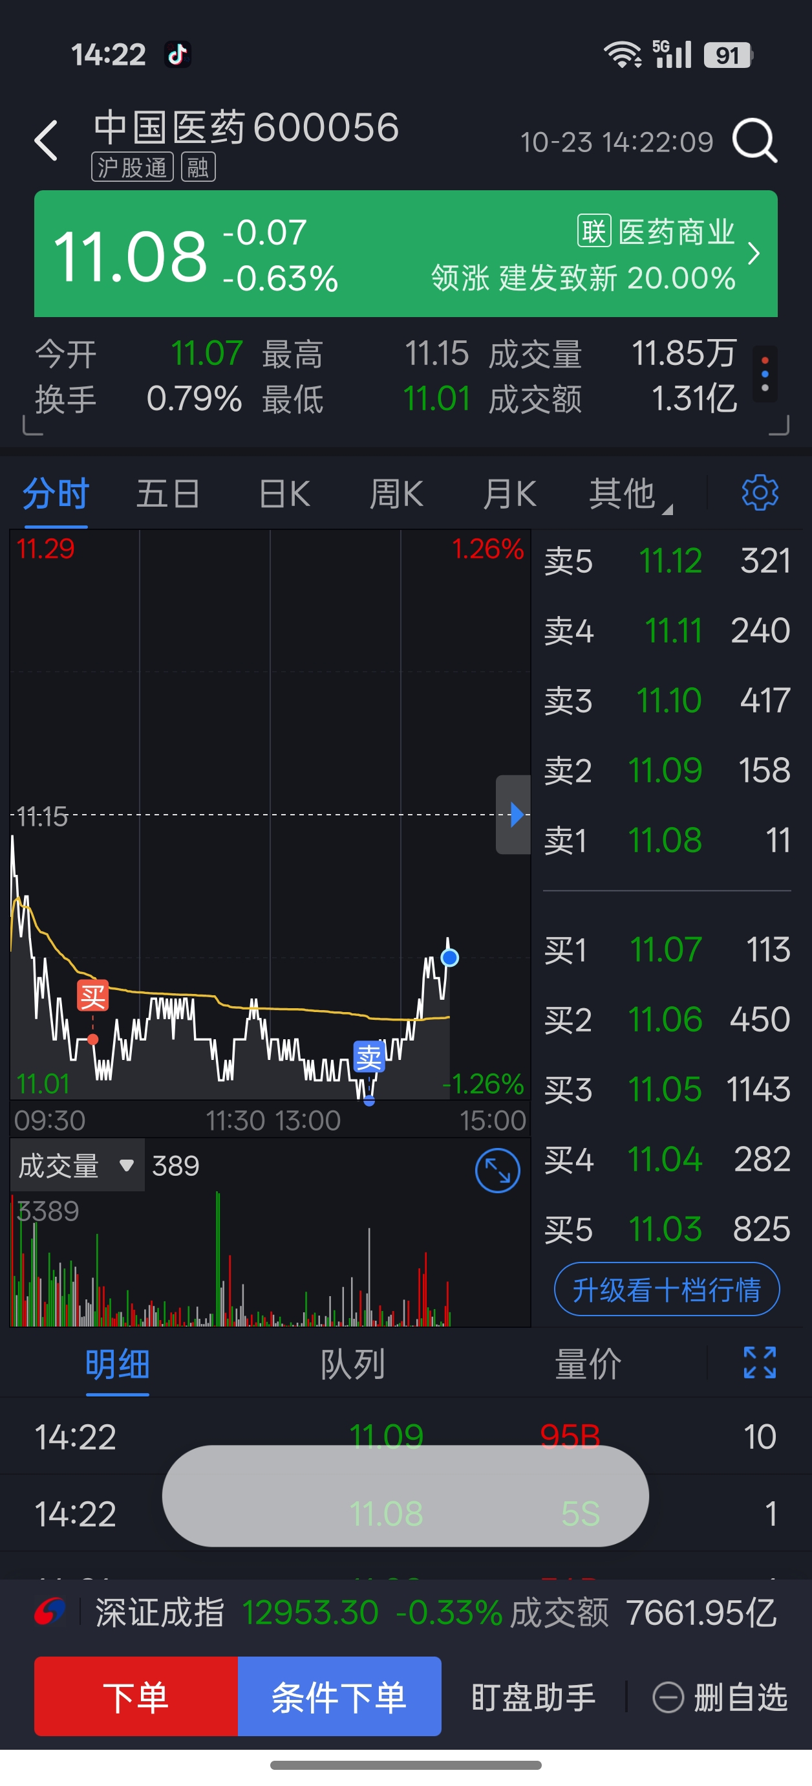Open chart settings gear icon
This screenshot has height=1786, width=812.
click(760, 493)
